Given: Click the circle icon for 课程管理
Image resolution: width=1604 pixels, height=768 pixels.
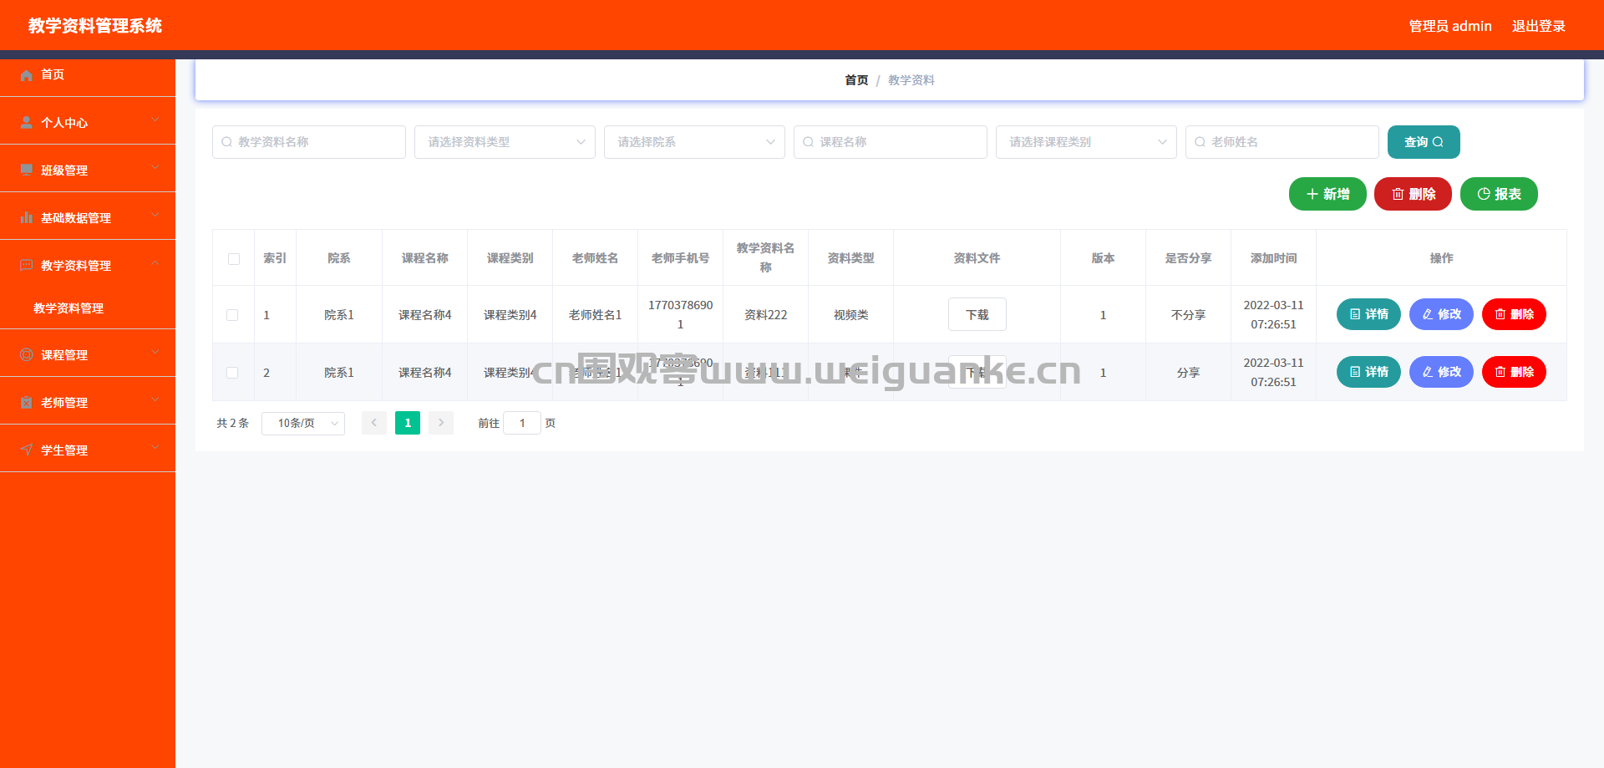Looking at the screenshot, I should (x=27, y=355).
